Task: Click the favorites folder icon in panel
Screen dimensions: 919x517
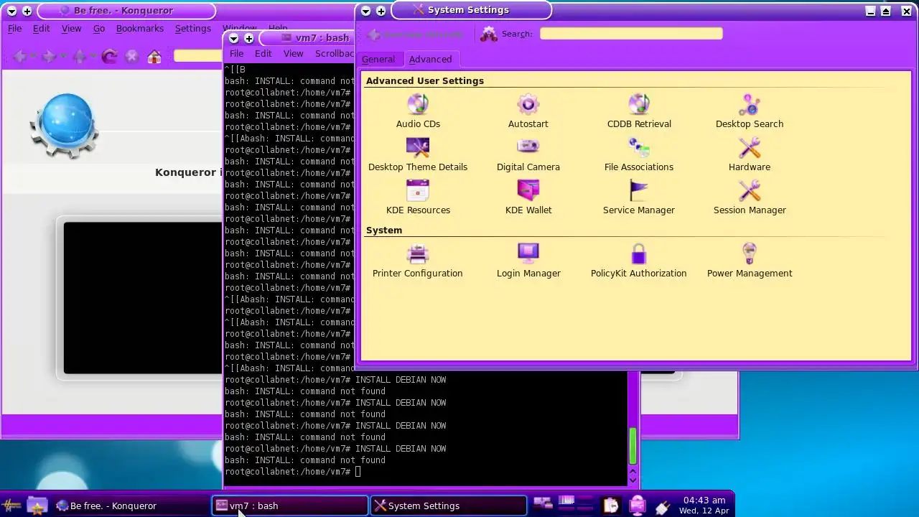Action: 37,506
